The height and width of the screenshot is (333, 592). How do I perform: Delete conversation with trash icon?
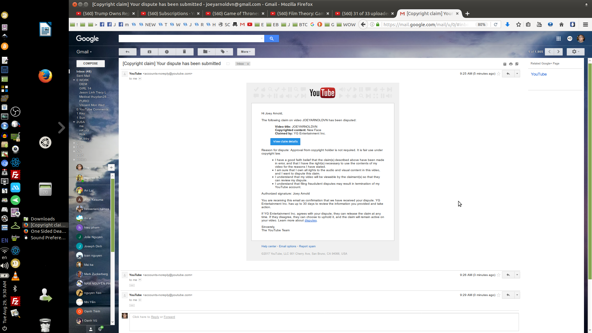pyautogui.click(x=184, y=52)
